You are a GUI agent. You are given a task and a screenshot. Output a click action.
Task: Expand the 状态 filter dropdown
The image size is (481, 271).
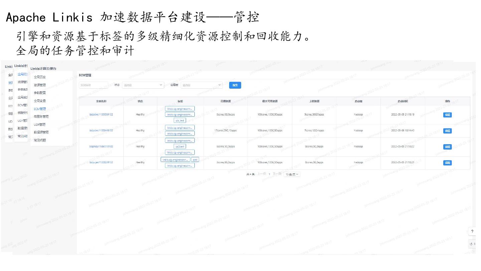click(143, 85)
